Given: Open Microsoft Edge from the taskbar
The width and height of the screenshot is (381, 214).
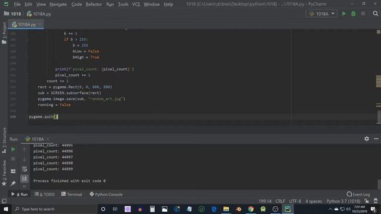Looking at the screenshot, I should [x=214, y=209].
